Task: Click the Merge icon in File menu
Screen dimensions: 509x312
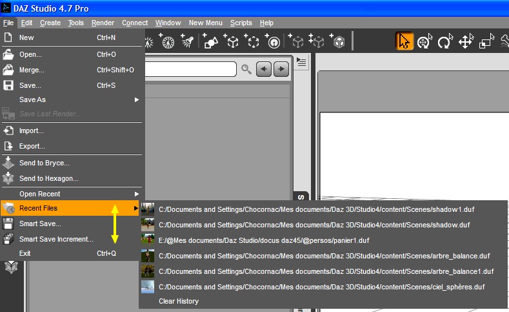Action: (8, 70)
